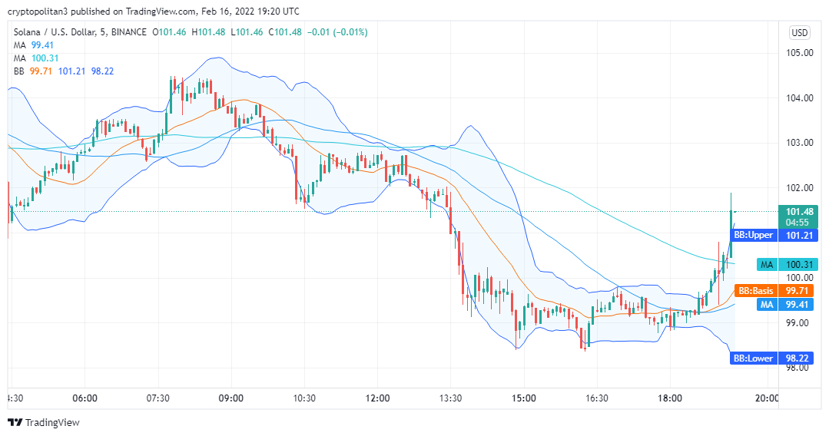829x436 pixels.
Task: Select the BB indicator legend entry
Action: 64,71
